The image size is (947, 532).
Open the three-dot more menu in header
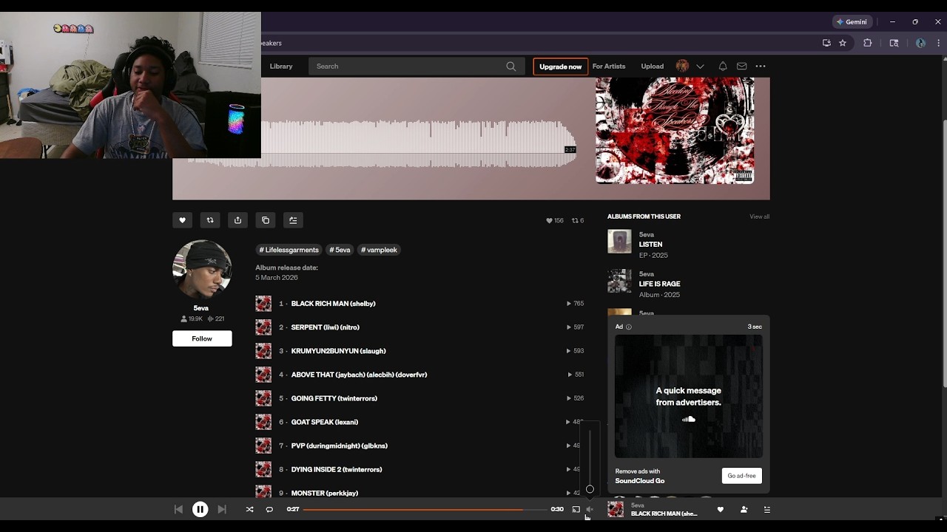(761, 66)
